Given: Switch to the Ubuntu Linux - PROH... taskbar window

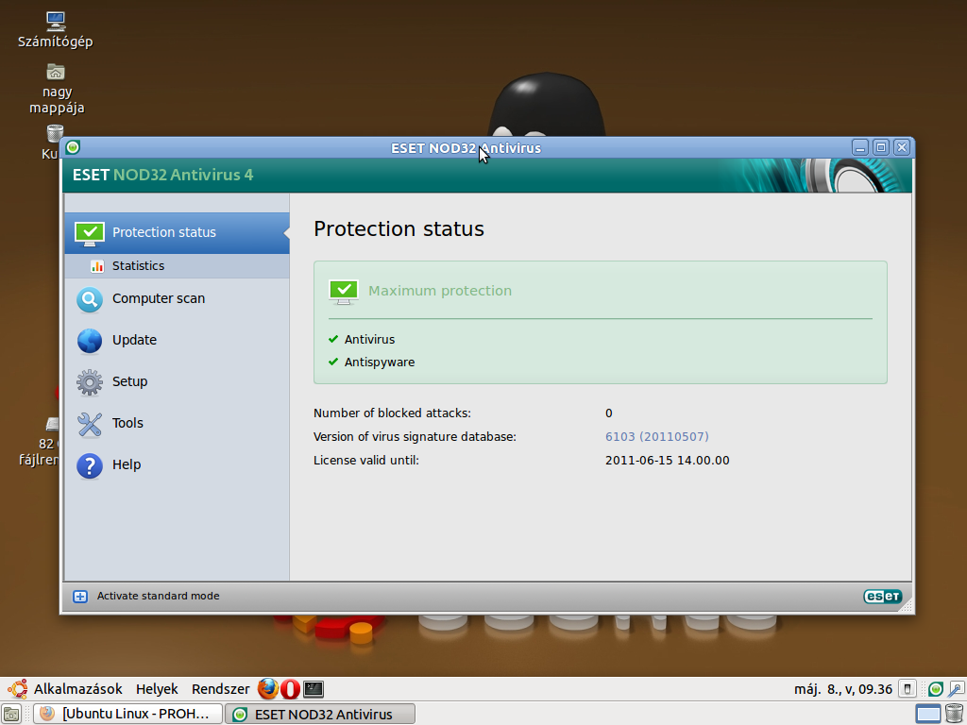Looking at the screenshot, I should [x=127, y=714].
